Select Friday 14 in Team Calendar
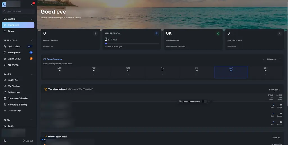The height and width of the screenshot is (145, 288). tap(197, 72)
